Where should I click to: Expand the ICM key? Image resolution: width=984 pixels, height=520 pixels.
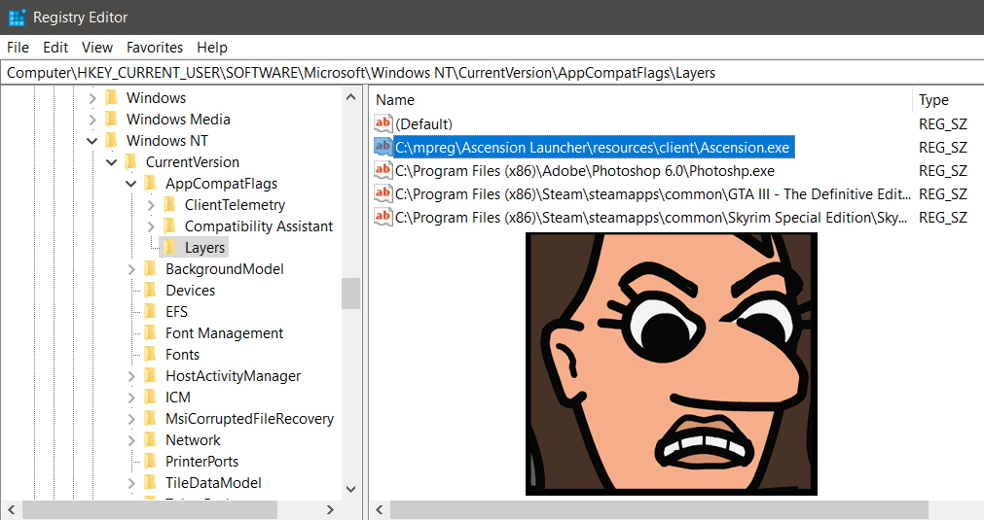click(131, 398)
